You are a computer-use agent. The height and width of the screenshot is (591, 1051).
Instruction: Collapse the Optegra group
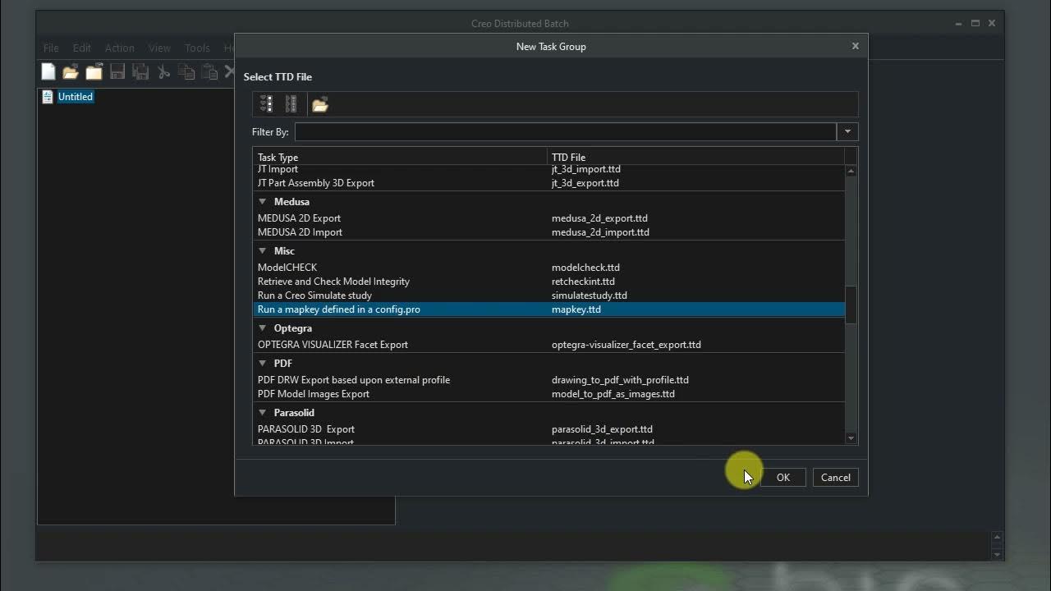coord(263,328)
